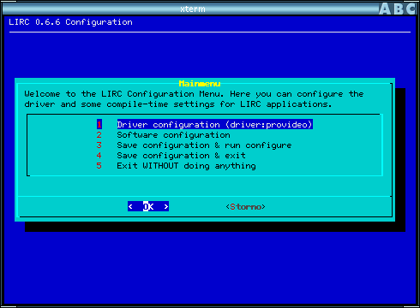
Task: Pick Save configuration & exit entry
Action: 181,156
